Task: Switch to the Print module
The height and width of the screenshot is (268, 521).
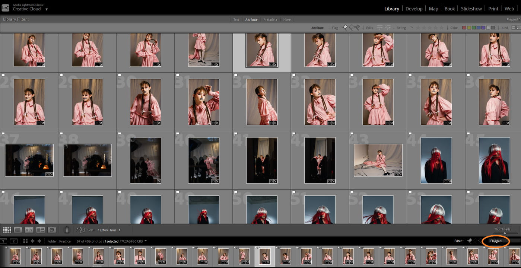Action: point(493,9)
